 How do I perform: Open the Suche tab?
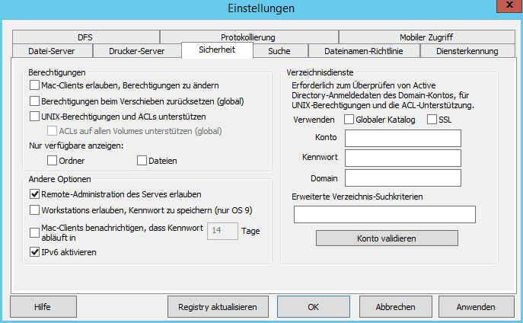pyautogui.click(x=279, y=51)
